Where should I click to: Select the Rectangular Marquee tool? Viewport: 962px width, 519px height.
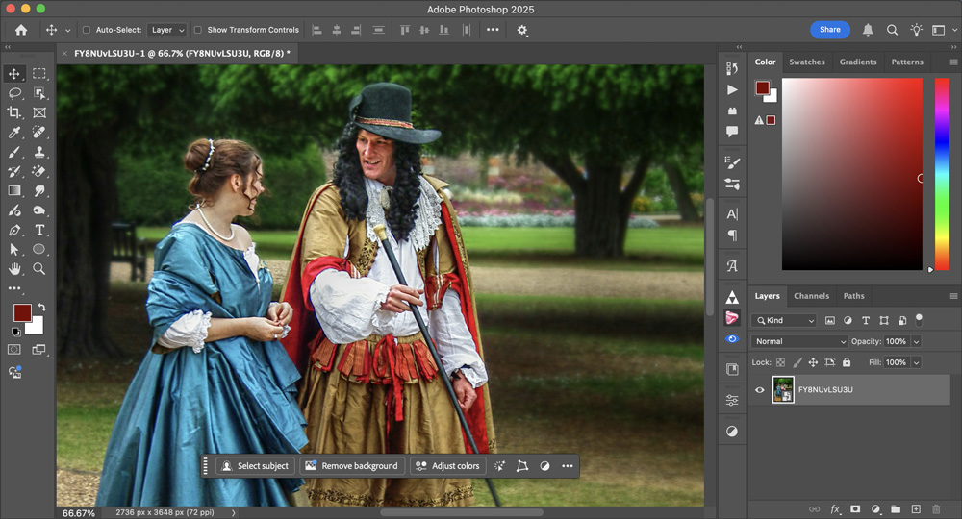click(39, 74)
